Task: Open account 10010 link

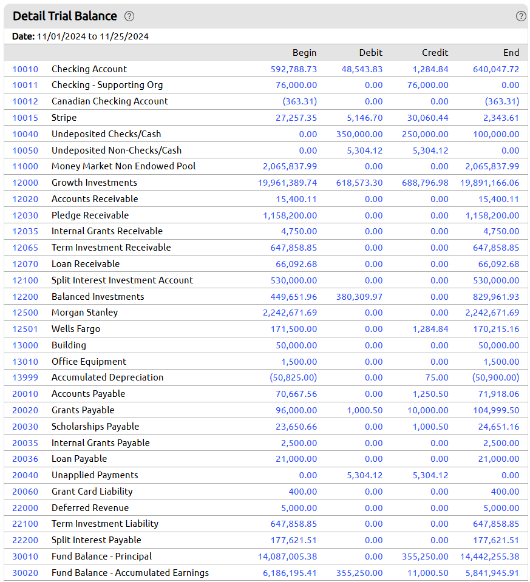Action: pyautogui.click(x=25, y=69)
